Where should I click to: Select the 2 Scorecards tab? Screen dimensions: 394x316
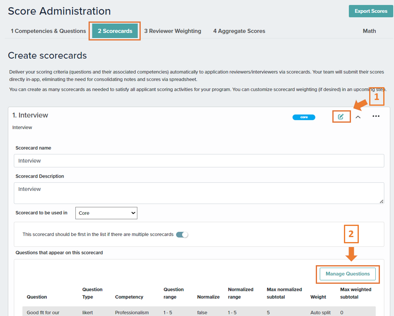pos(115,31)
